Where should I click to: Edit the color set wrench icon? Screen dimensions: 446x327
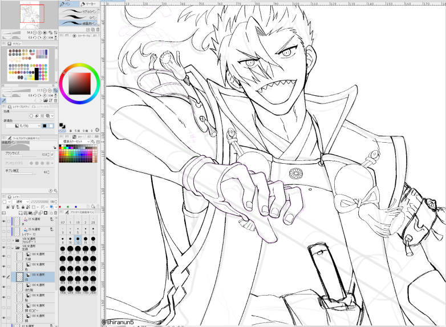[x=93, y=142]
